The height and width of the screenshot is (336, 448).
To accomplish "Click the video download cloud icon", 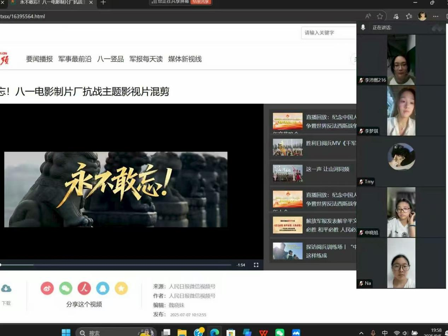I will click(6, 289).
